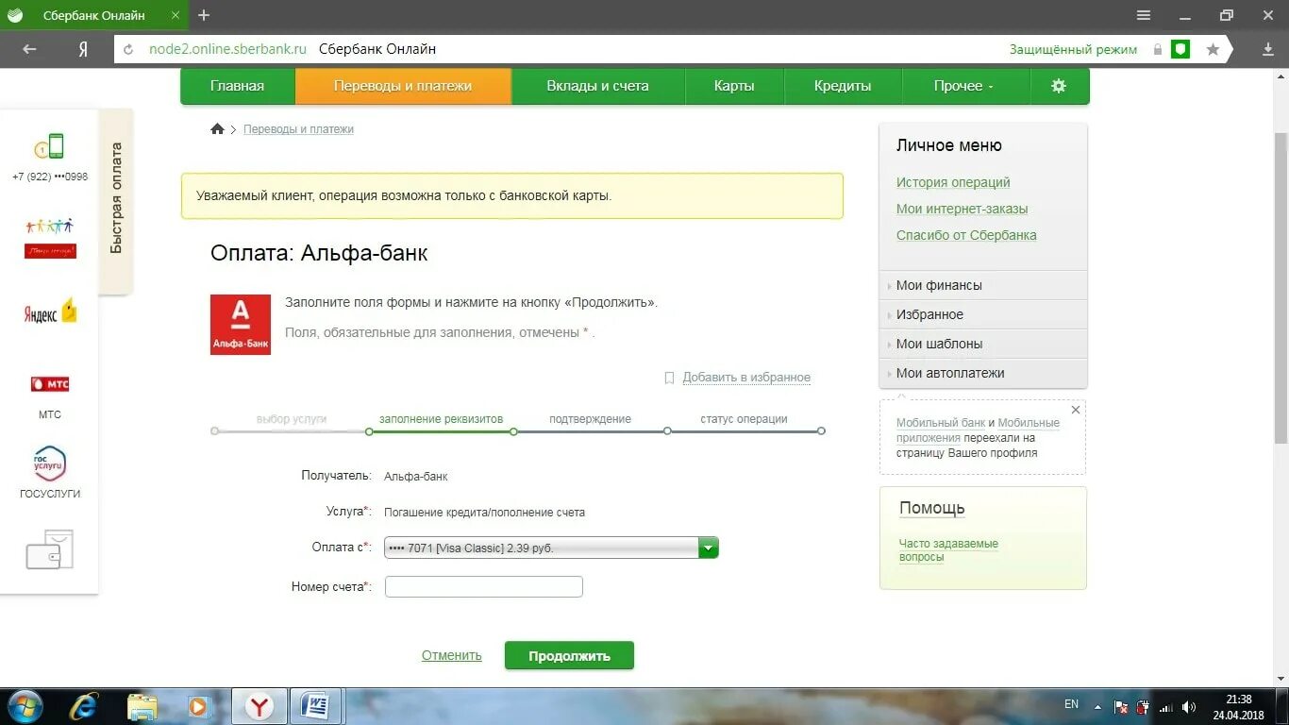Close the Мобильный банк notice
1289x725 pixels.
tap(1076, 410)
